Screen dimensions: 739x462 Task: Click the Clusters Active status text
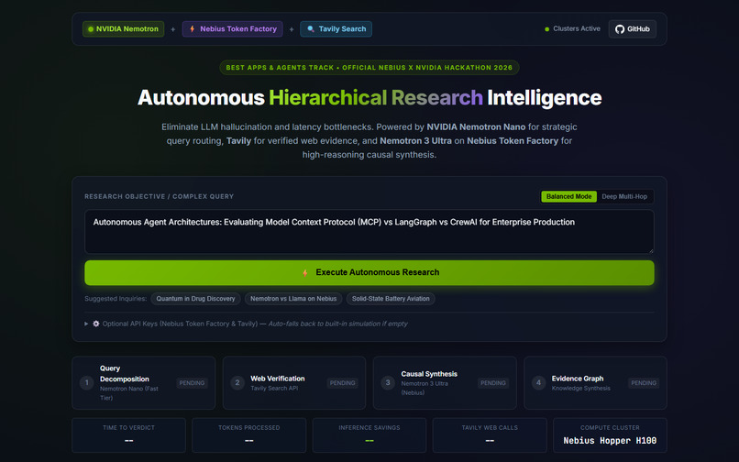[x=577, y=28]
